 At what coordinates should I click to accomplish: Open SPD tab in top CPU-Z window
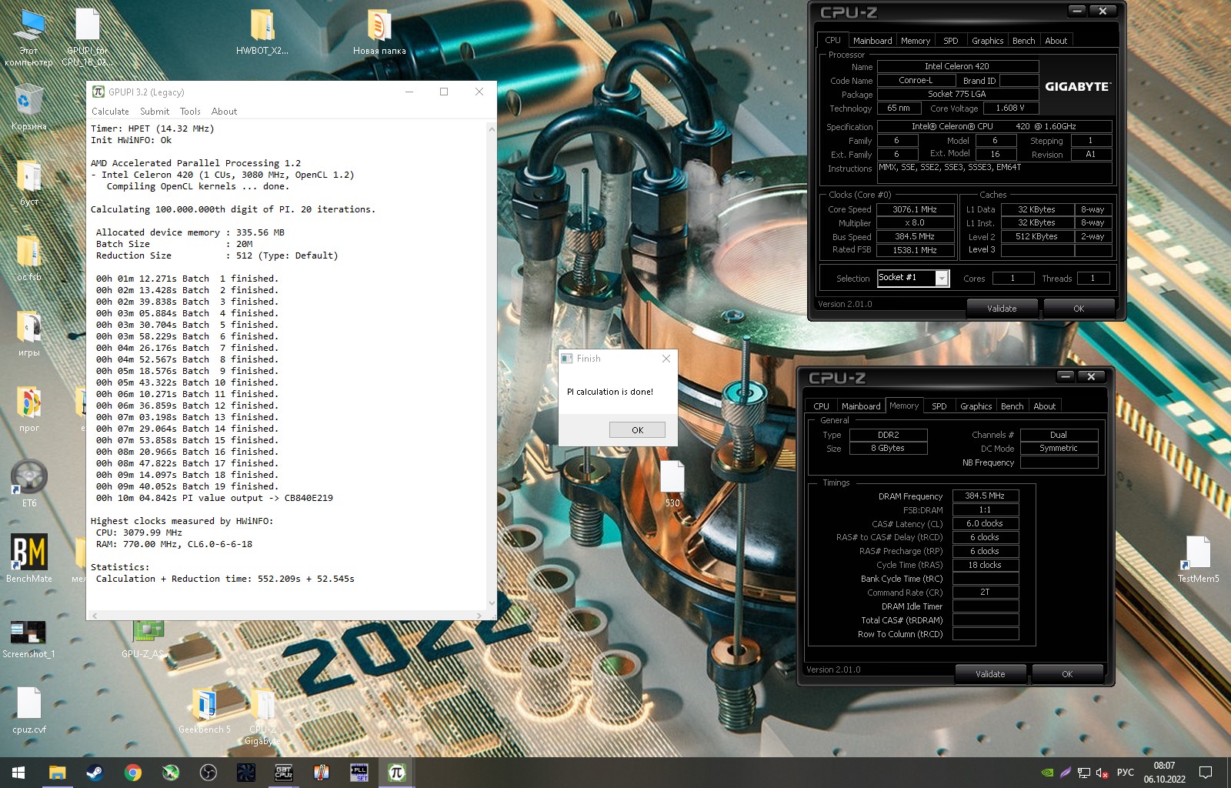point(951,41)
